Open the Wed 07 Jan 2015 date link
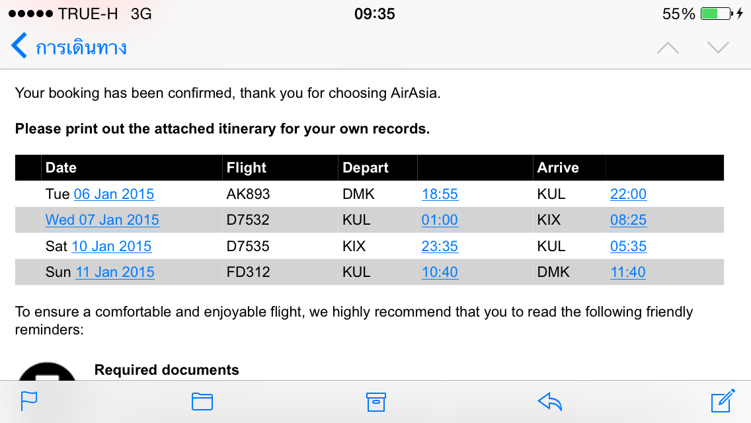The height and width of the screenshot is (423, 751). (102, 220)
